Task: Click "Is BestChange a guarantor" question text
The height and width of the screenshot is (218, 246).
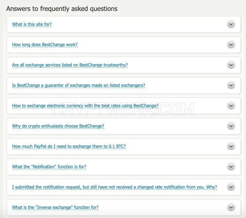Action: coord(78,85)
